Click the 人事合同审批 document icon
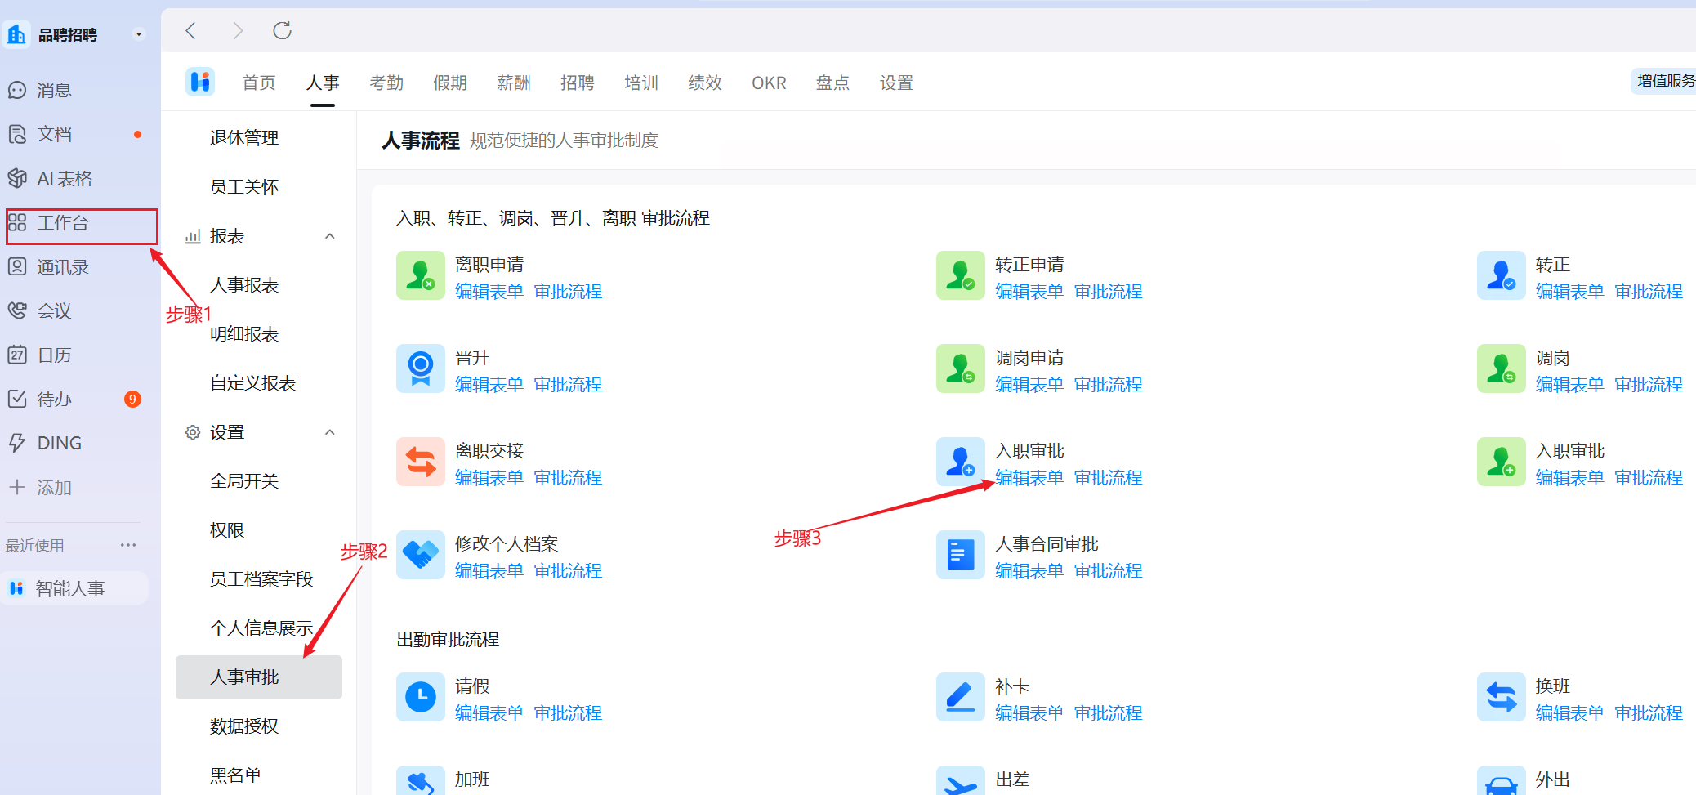Image resolution: width=1696 pixels, height=795 pixels. click(x=960, y=555)
